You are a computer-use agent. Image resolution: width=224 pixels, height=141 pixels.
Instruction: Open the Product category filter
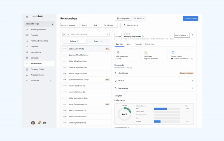70,25
